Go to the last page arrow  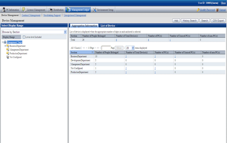(x=98, y=48)
